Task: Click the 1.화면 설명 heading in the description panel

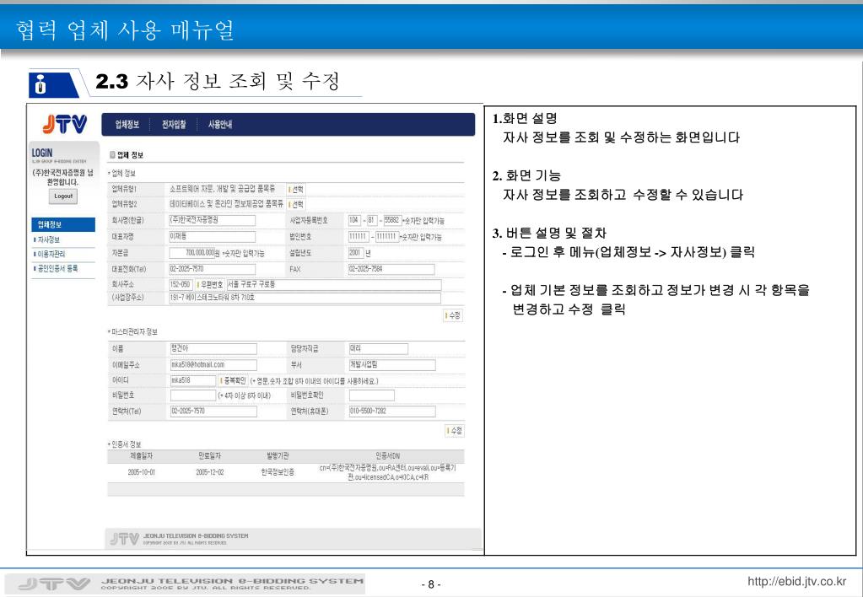Action: pos(525,118)
